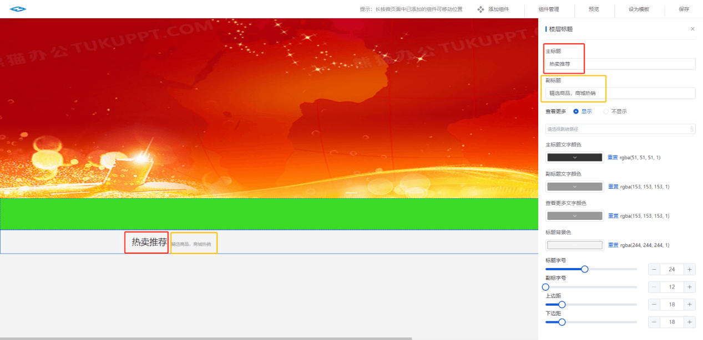Click the 楼层标题 panel heading
703x340 pixels.
coord(561,29)
